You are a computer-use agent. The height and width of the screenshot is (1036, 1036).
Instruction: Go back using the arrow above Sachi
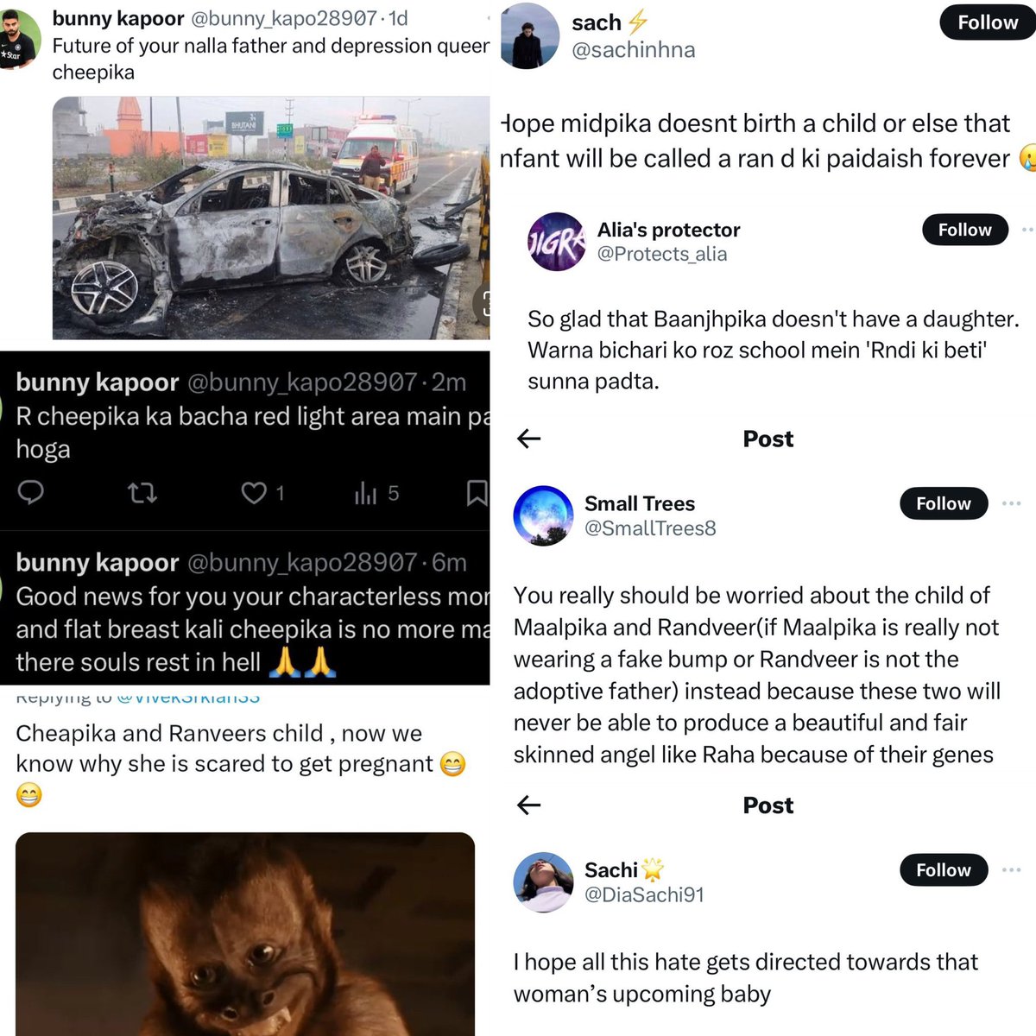pyautogui.click(x=528, y=805)
